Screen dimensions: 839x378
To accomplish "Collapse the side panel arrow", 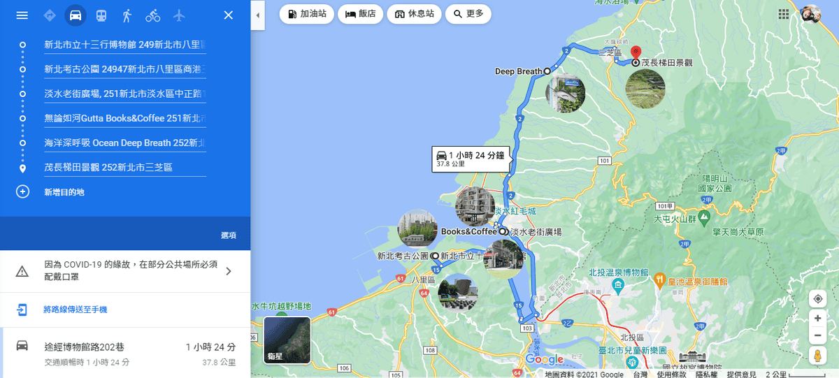I will click(x=257, y=15).
